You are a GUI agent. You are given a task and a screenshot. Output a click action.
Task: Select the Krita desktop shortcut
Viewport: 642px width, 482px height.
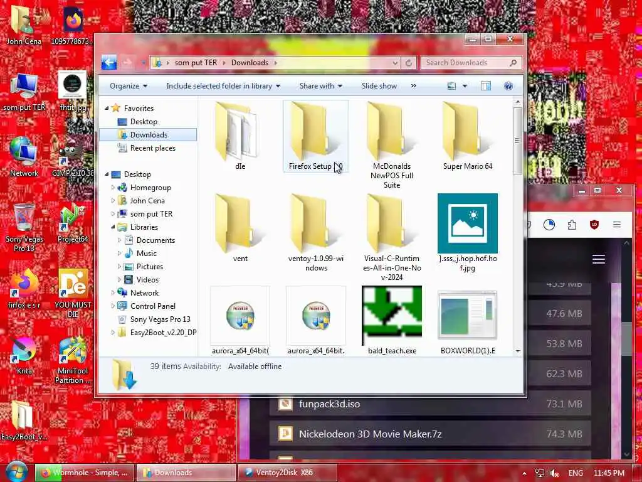(x=24, y=356)
